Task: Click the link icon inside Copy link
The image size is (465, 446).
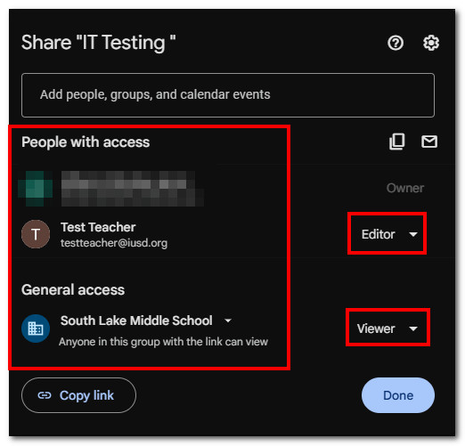Action: (x=45, y=395)
